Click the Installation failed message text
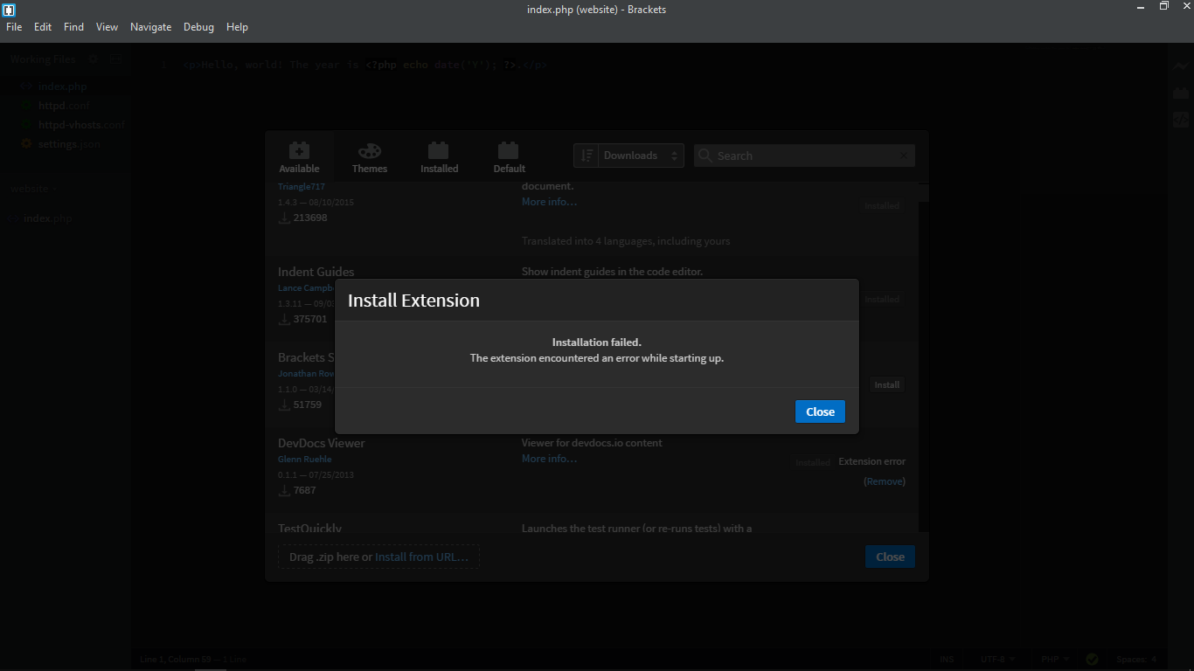1194x671 pixels. point(597,342)
